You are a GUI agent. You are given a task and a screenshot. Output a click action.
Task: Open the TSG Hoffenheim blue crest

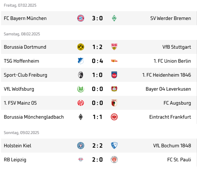coord(81,61)
